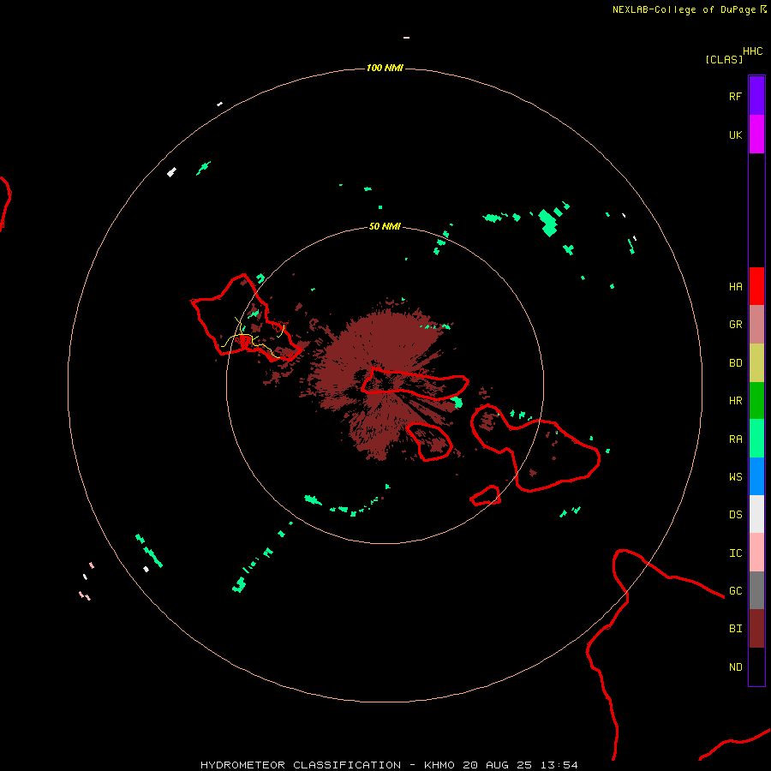Image resolution: width=771 pixels, height=771 pixels.
Task: Click the "BD" legend label
Action: (x=735, y=363)
